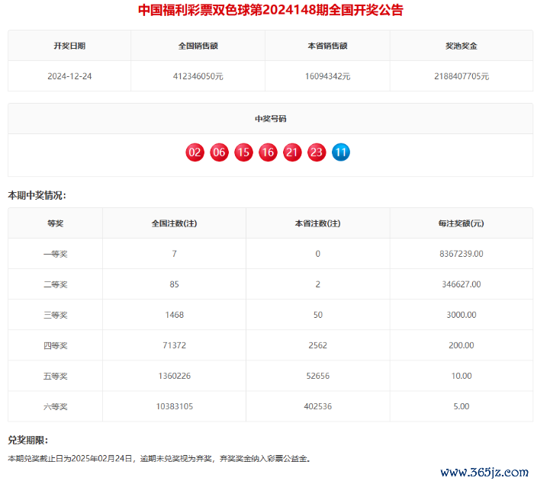
Task: Click the 中奖号码 section header
Action: [270, 119]
